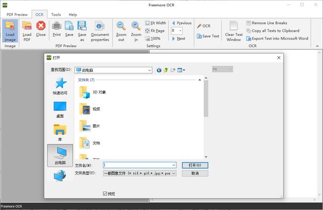Click Clear Text Window icon

tap(234, 26)
